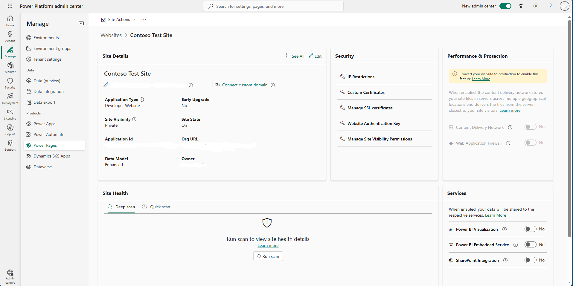Click Learn More in Services description
Viewport: 573px width, 286px height.
point(496,215)
